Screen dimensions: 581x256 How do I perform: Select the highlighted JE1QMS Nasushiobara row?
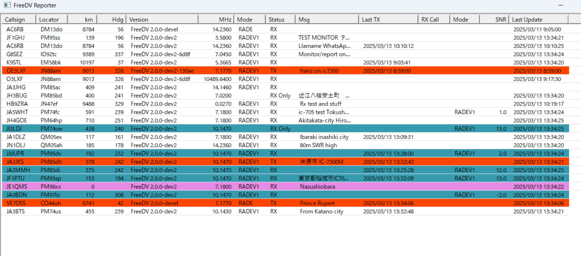point(156,187)
